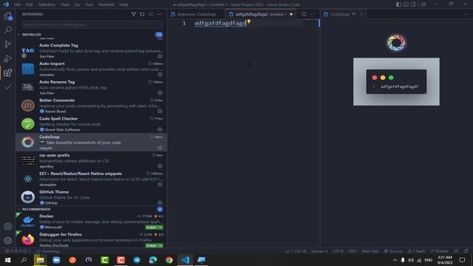Open the Edit menu

click(29, 4)
